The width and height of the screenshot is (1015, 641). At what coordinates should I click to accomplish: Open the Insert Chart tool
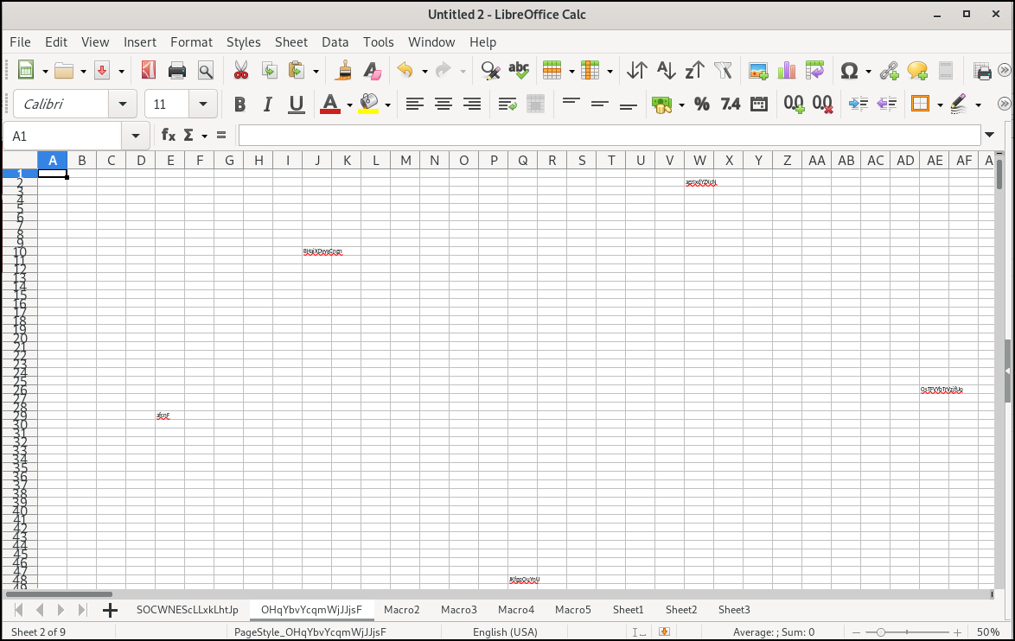pyautogui.click(x=786, y=71)
